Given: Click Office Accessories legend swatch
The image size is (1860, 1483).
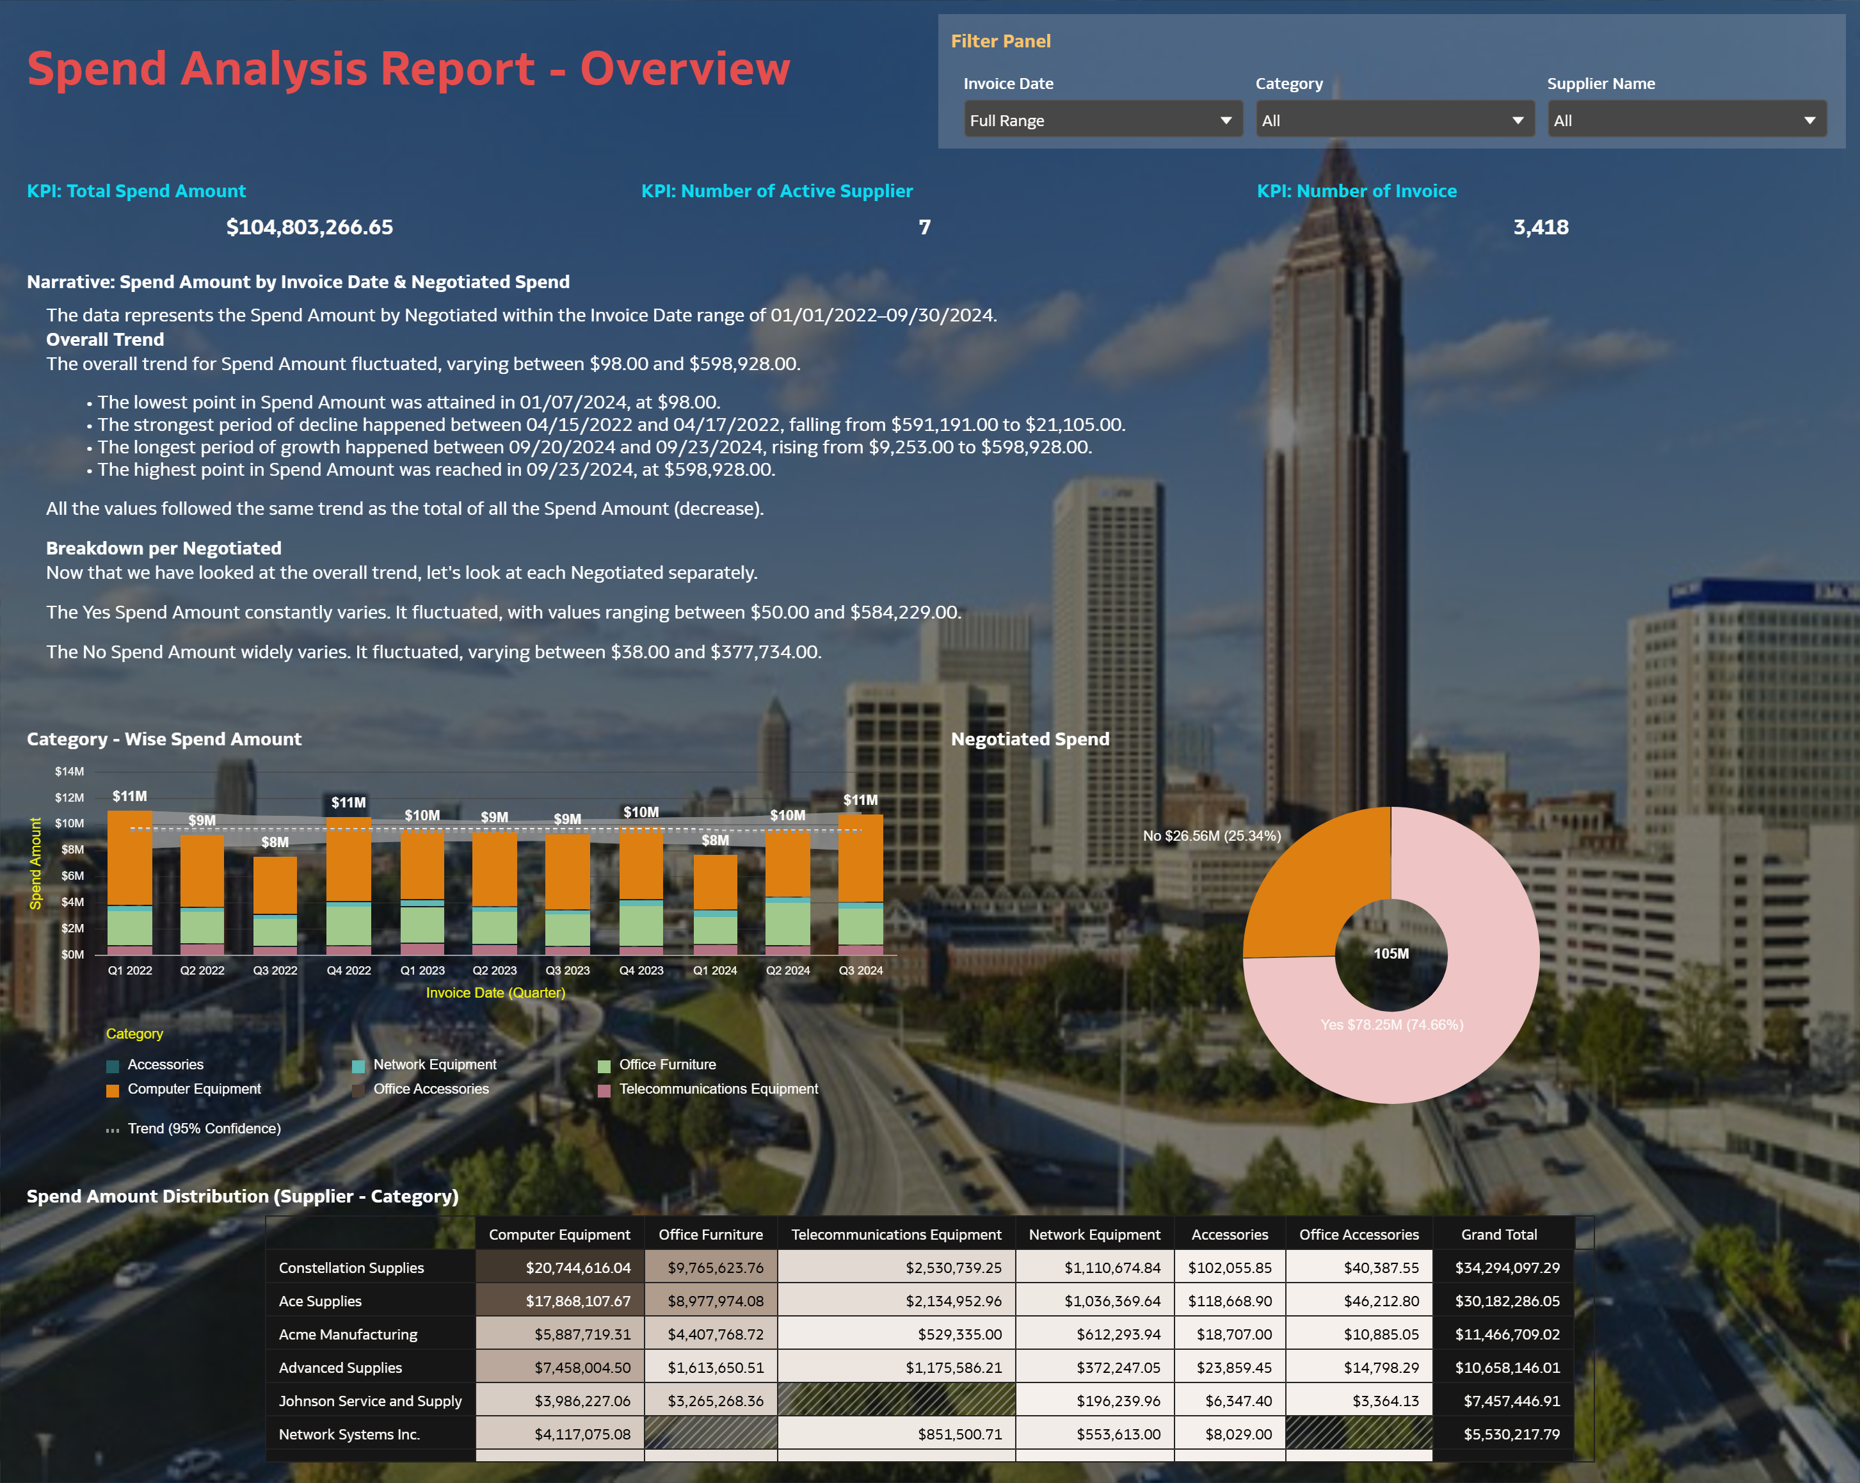Looking at the screenshot, I should 358,1090.
